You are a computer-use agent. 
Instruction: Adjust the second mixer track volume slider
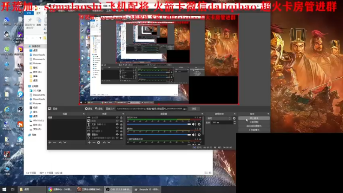click(x=159, y=135)
